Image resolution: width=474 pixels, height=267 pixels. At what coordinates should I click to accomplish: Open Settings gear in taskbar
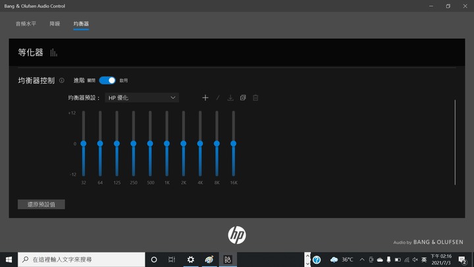[x=191, y=260]
